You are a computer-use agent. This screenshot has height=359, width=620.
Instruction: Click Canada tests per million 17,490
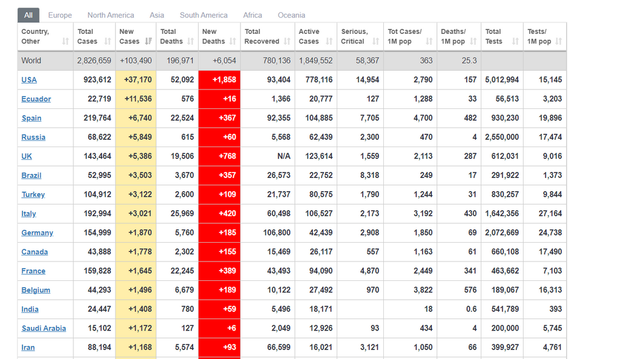(550, 252)
